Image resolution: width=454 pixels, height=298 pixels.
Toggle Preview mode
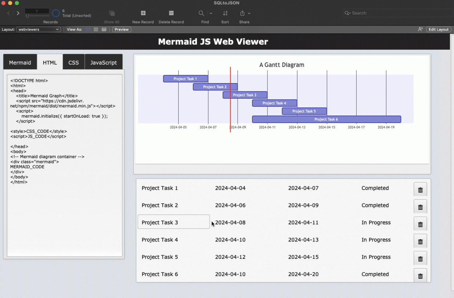click(121, 29)
